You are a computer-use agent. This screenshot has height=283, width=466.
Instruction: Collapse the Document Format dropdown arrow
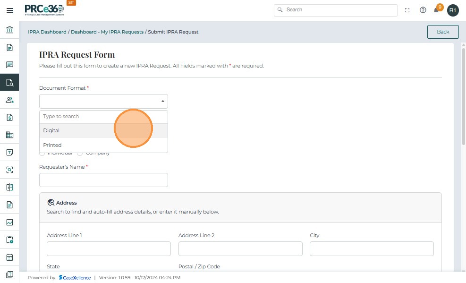coord(163,101)
